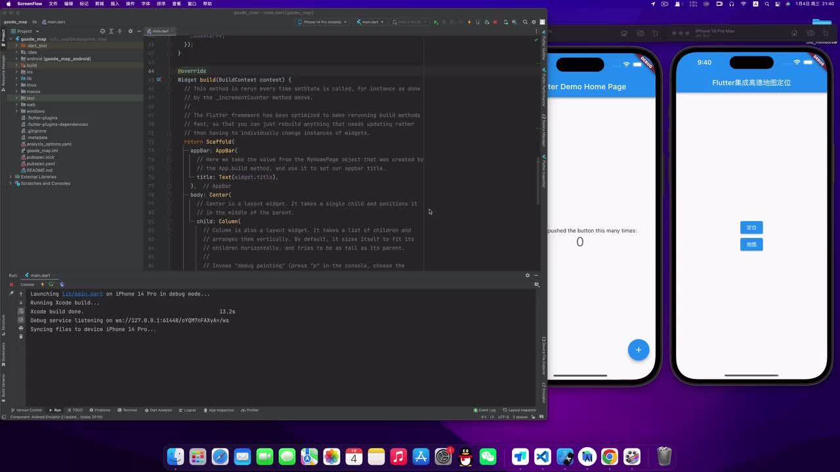Open the Problems tool window
Screen dimensions: 840x472
(100, 410)
